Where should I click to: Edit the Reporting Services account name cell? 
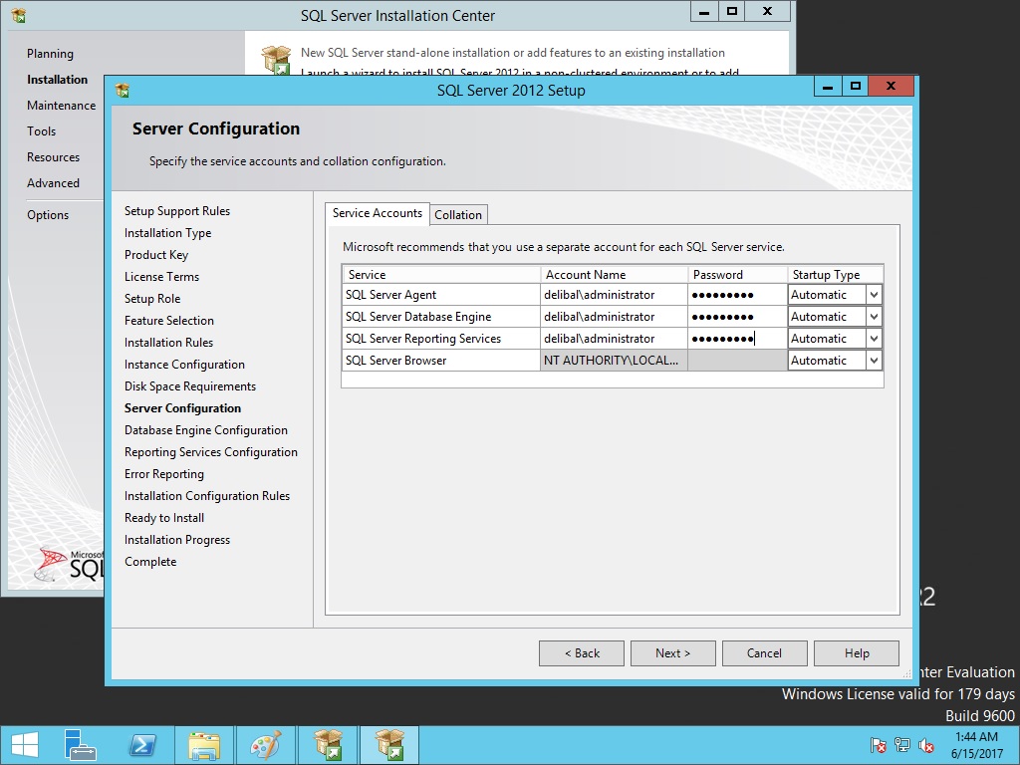point(613,339)
